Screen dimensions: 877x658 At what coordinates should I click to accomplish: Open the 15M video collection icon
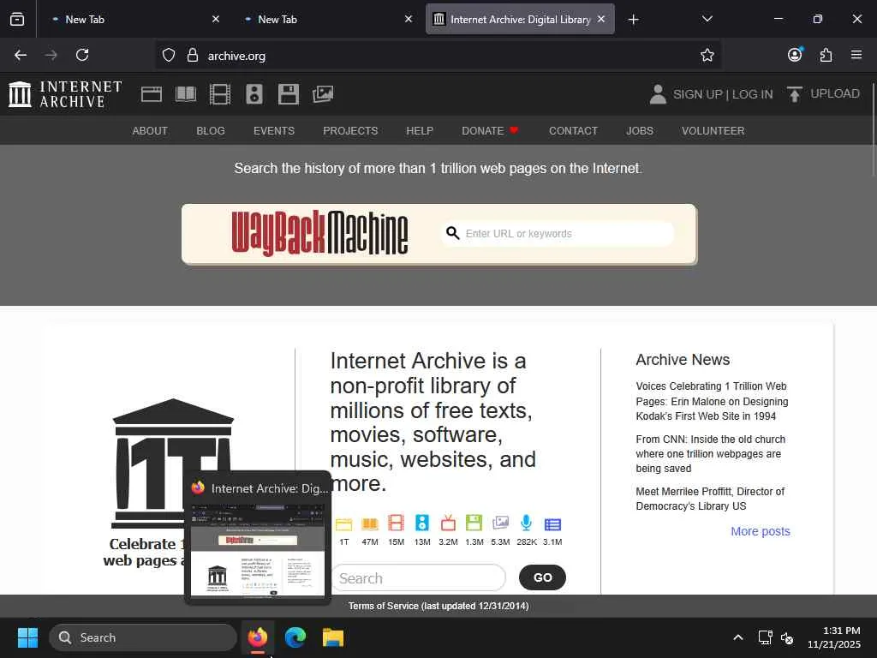tap(396, 523)
